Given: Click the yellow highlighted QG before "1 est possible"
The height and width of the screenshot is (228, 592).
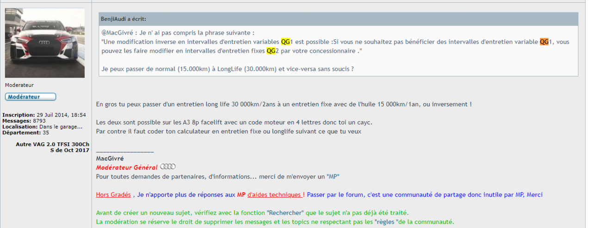Looking at the screenshot, I should coord(285,42).
